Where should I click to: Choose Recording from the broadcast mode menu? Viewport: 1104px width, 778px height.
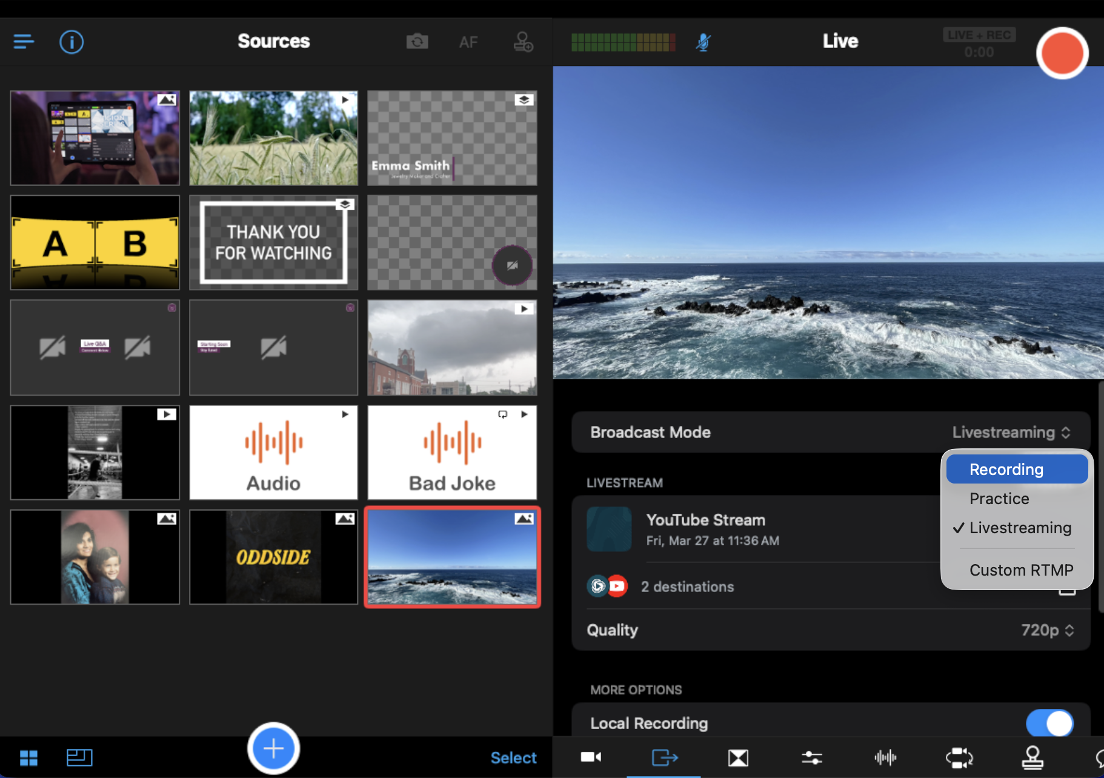[x=1017, y=470]
